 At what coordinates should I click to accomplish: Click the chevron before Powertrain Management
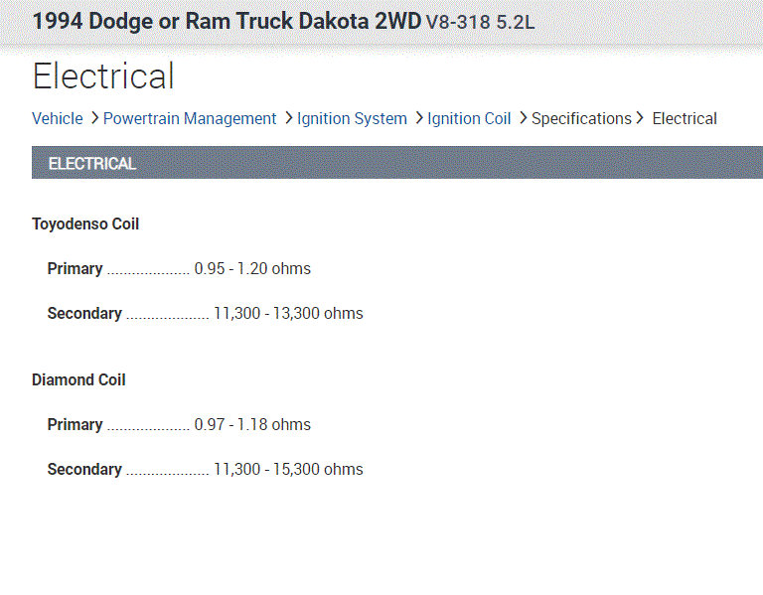click(94, 118)
